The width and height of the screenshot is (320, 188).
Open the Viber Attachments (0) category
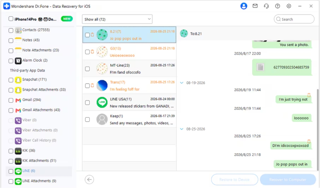40,130
